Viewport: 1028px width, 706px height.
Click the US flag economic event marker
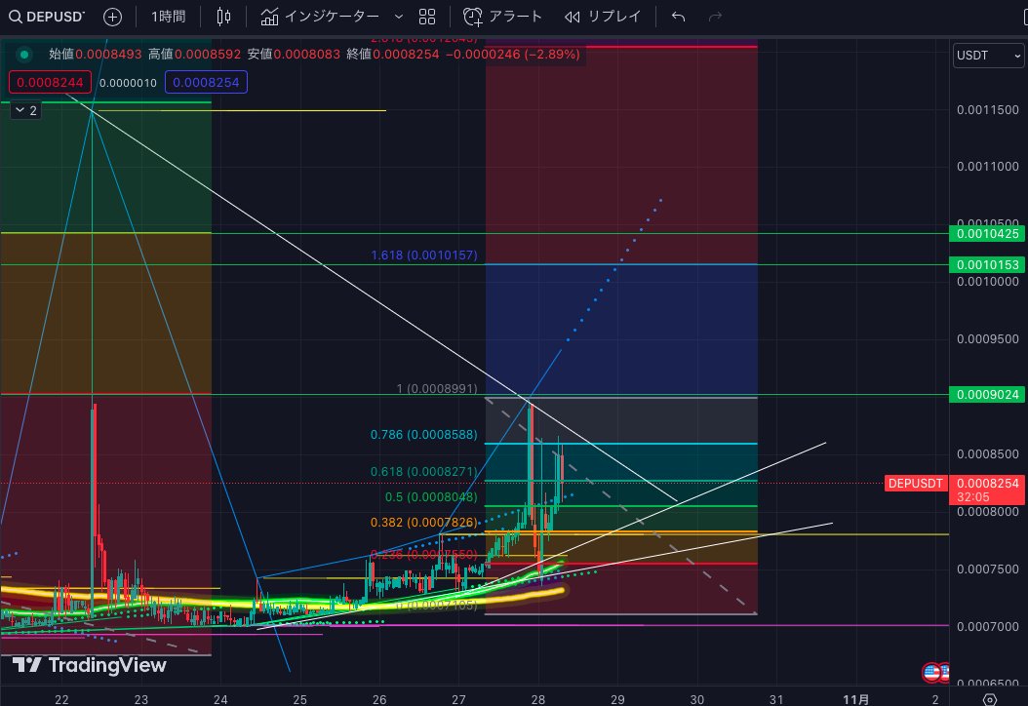click(931, 672)
